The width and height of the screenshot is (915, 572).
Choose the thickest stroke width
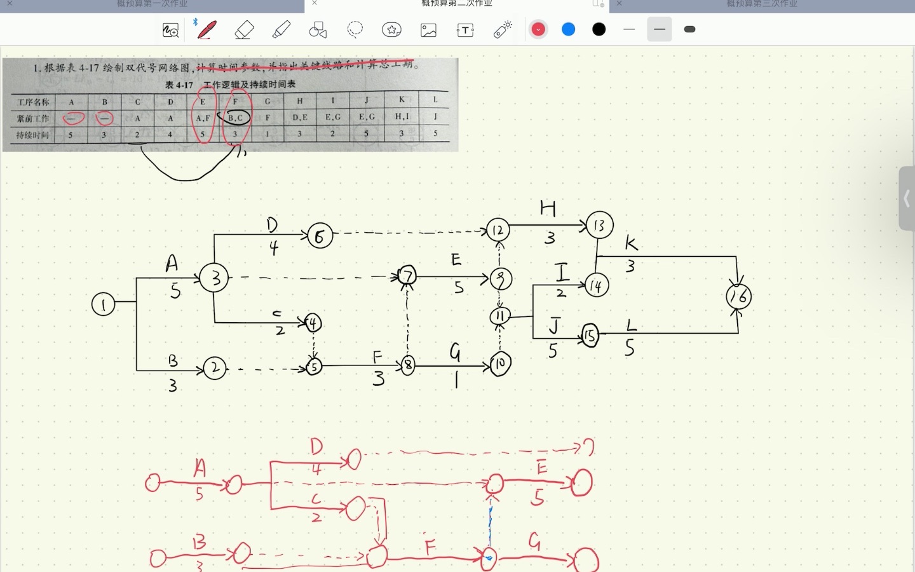690,29
